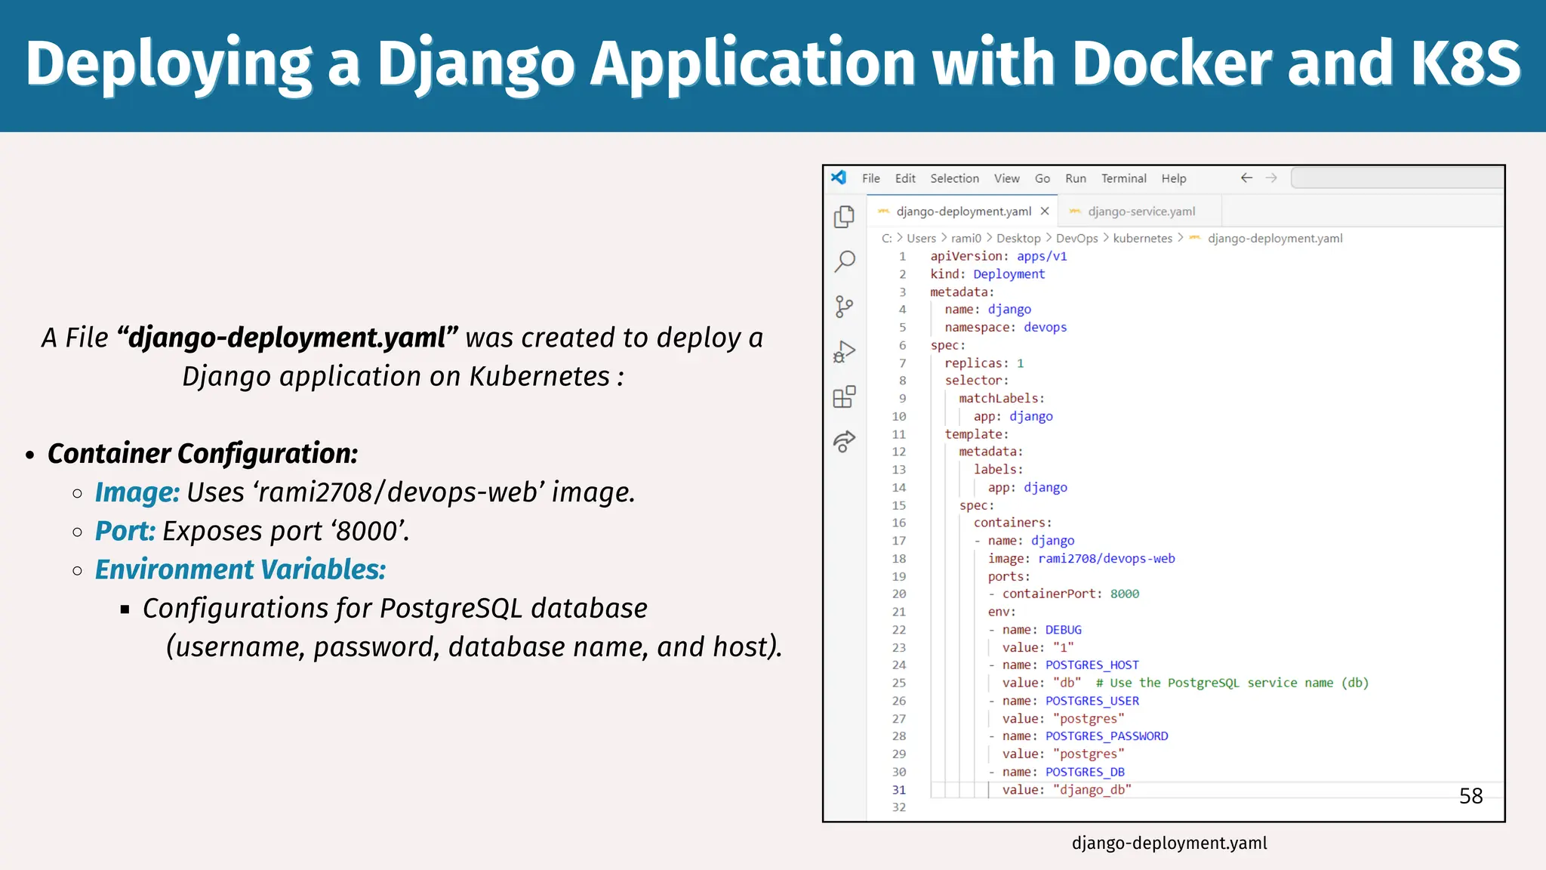The image size is (1546, 870).
Task: Click the back navigation arrow
Action: (1246, 178)
